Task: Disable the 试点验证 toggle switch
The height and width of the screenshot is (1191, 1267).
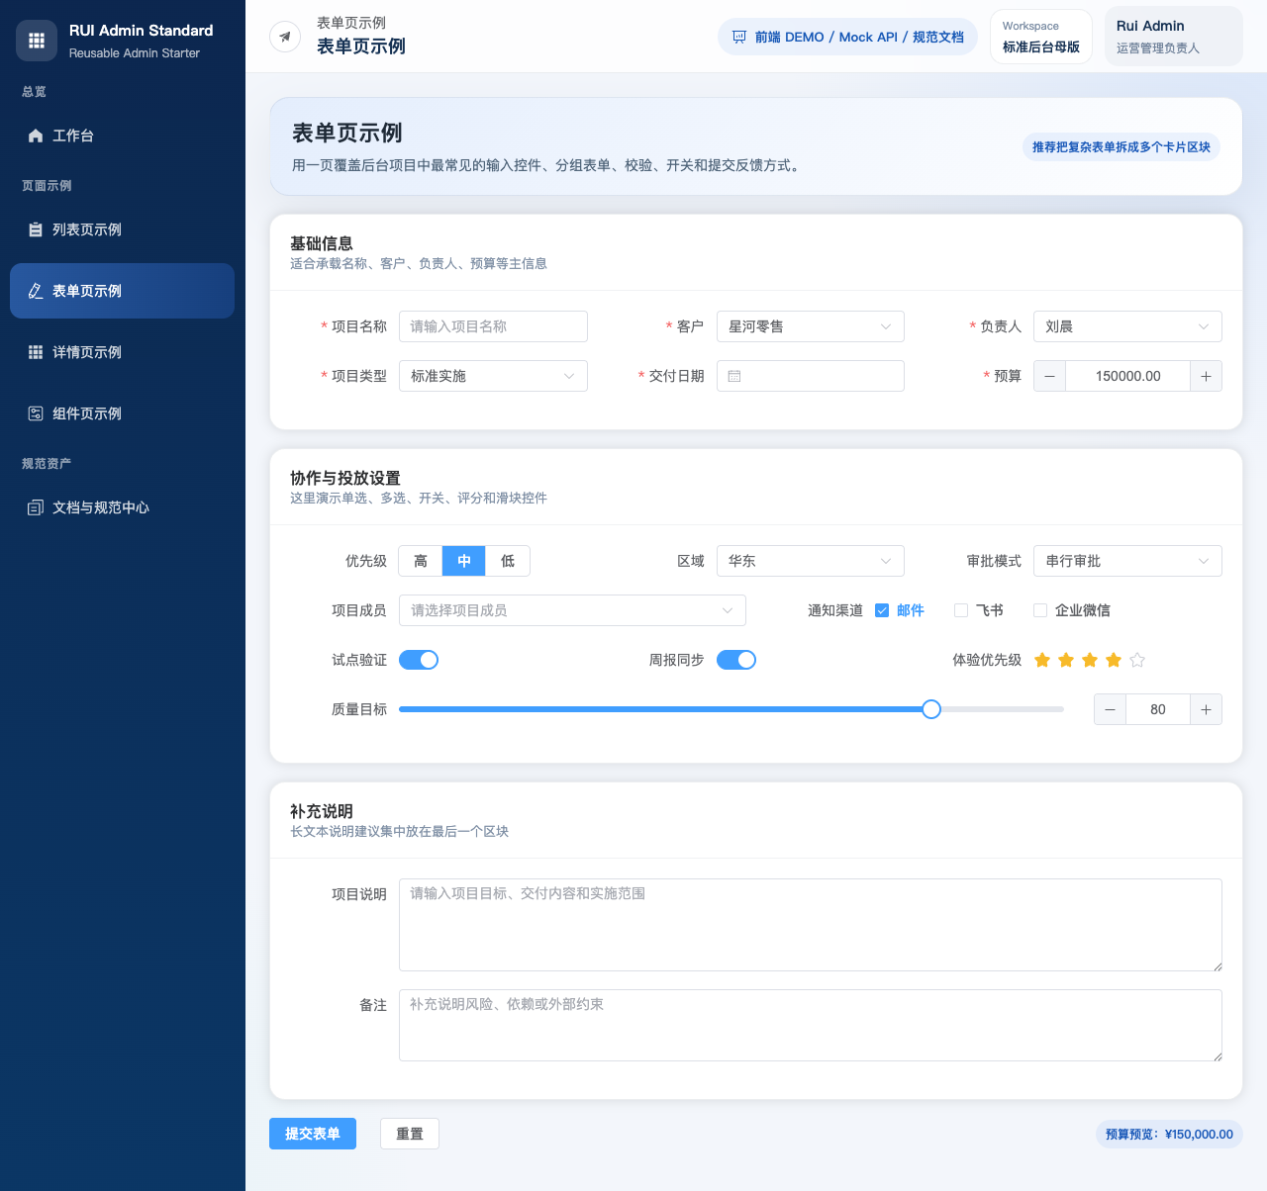Action: (x=418, y=660)
